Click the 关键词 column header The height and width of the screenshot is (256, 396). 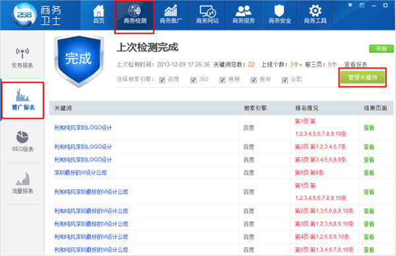[63, 108]
